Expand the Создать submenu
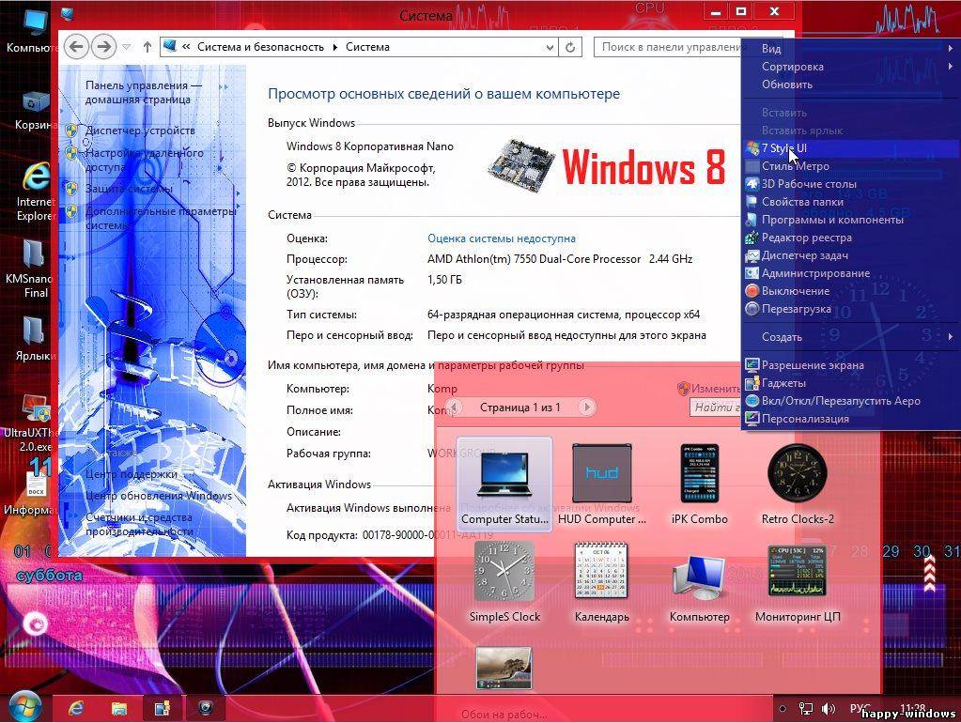 click(x=851, y=337)
